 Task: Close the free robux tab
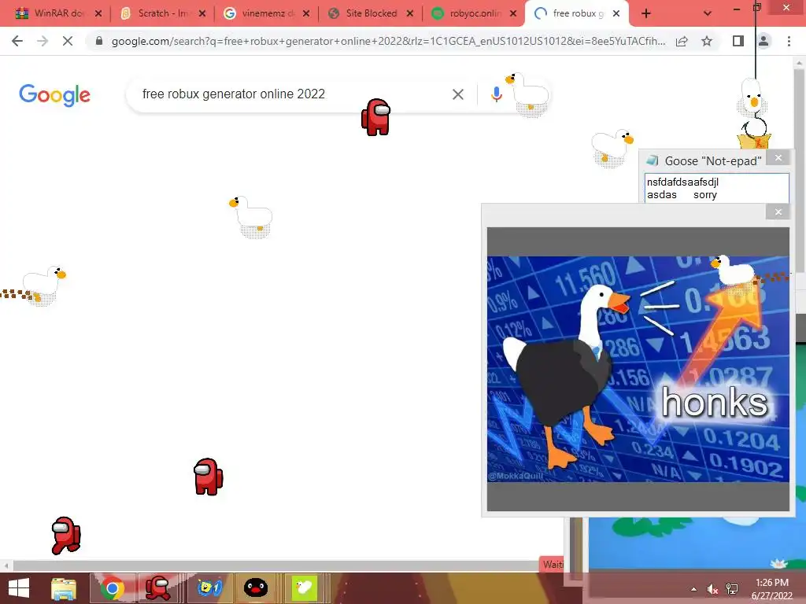point(616,13)
